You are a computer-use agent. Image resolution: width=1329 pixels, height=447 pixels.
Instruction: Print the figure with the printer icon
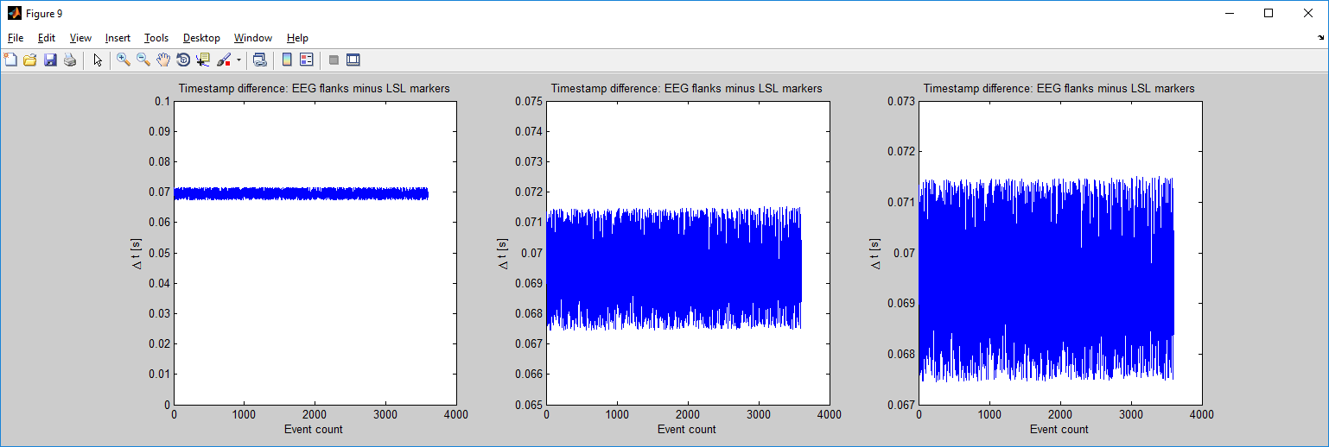click(70, 60)
